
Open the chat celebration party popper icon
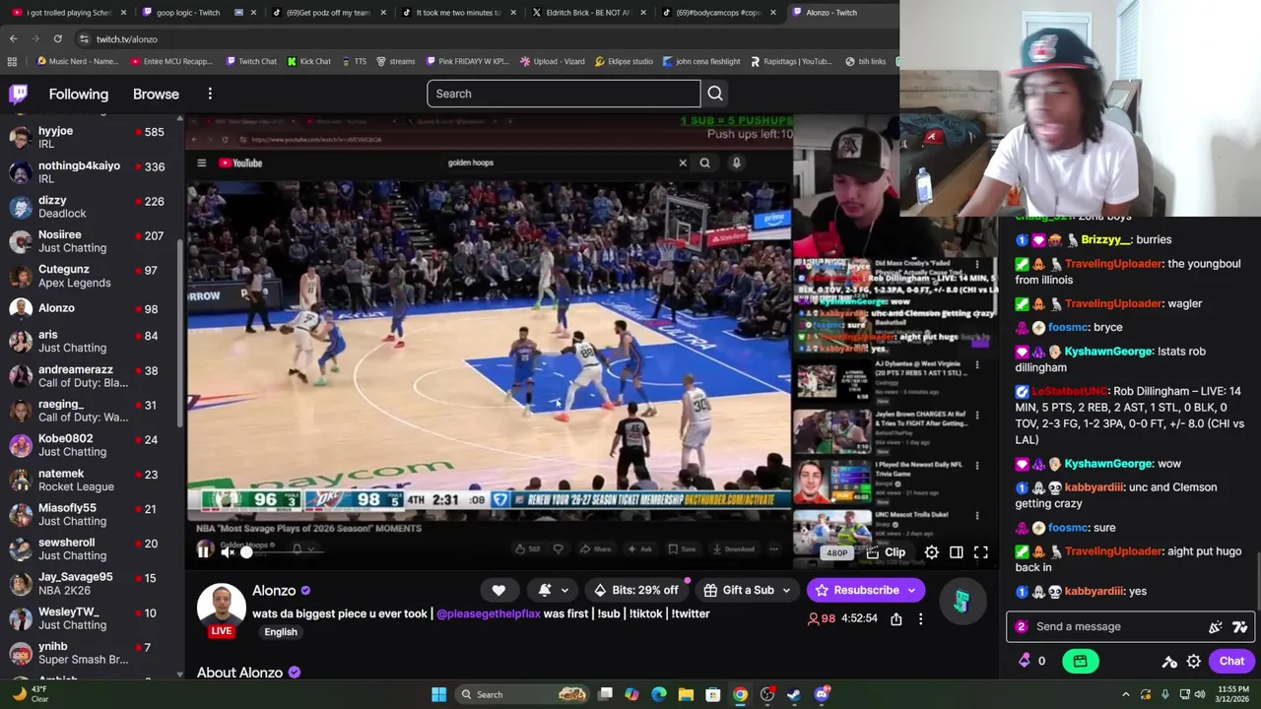pos(1216,626)
